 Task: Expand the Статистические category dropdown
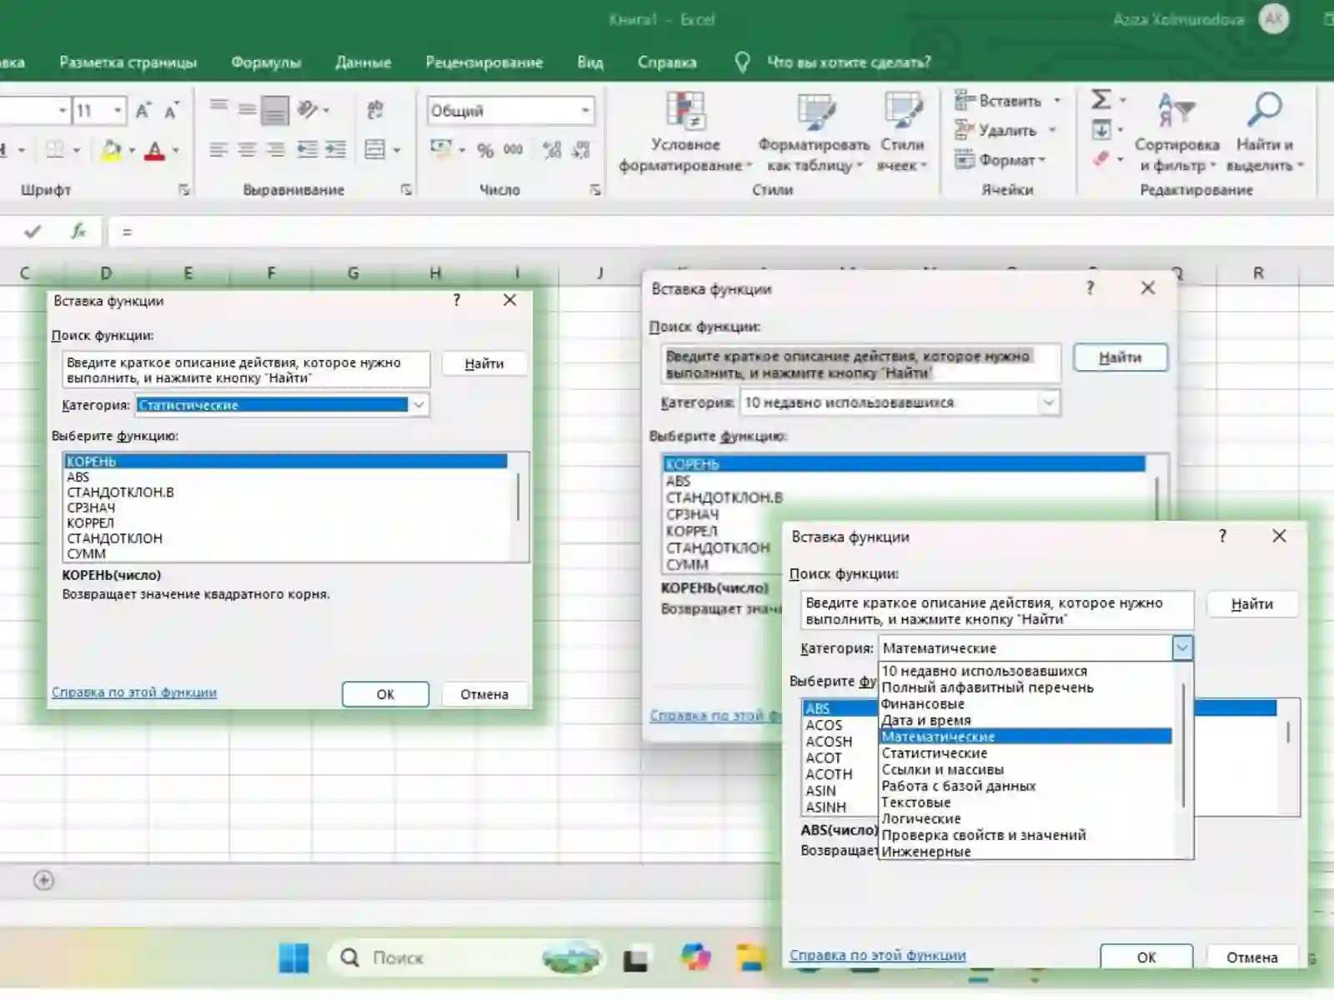click(419, 405)
